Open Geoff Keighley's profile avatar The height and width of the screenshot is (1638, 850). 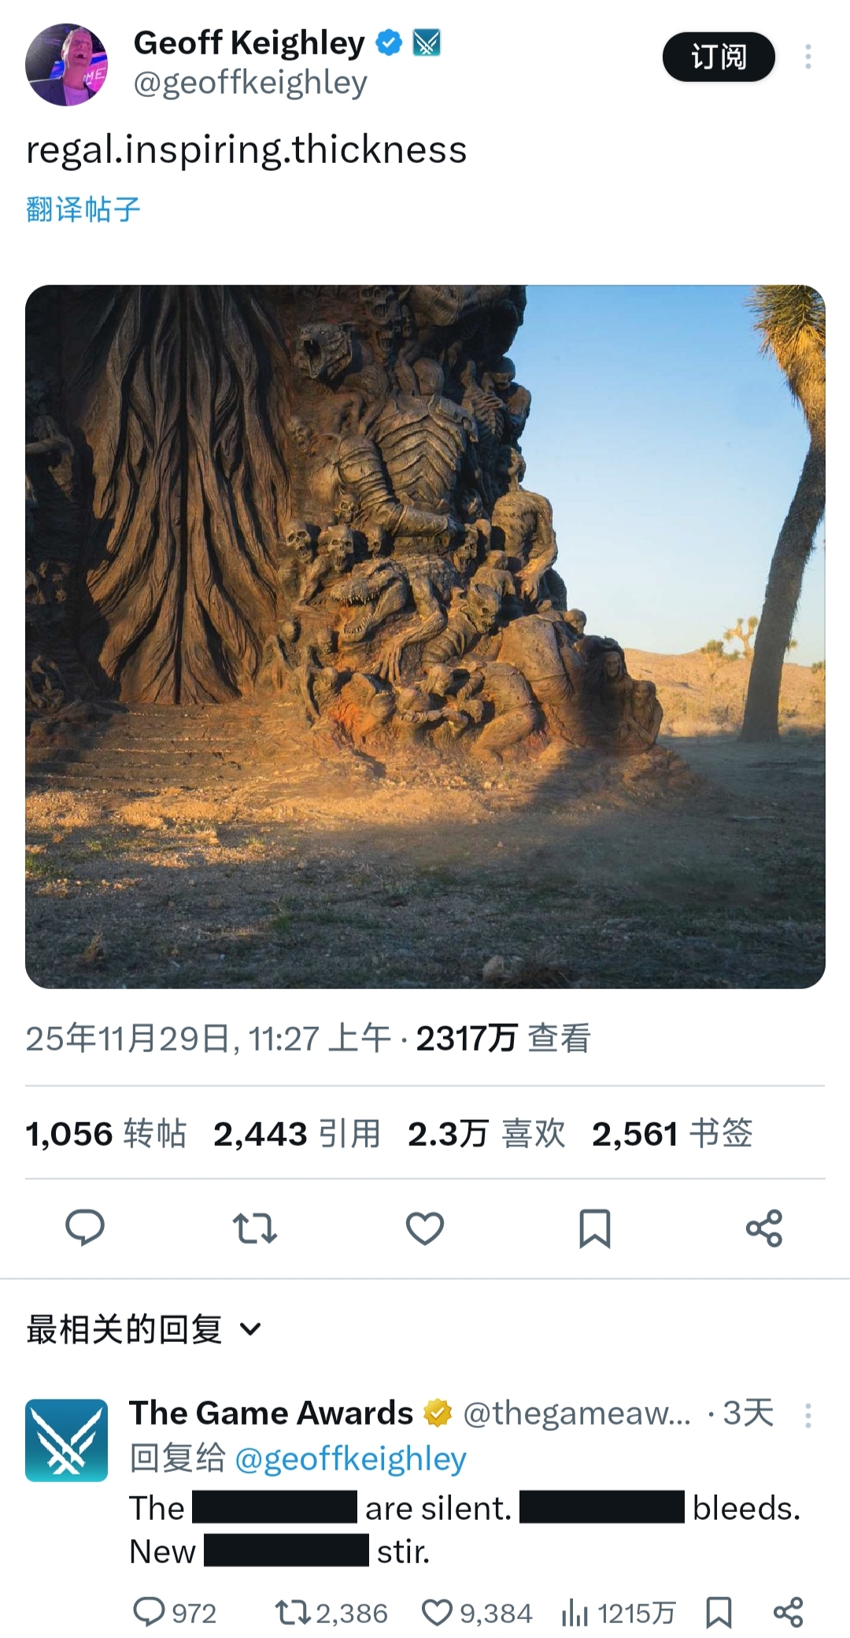[x=67, y=65]
